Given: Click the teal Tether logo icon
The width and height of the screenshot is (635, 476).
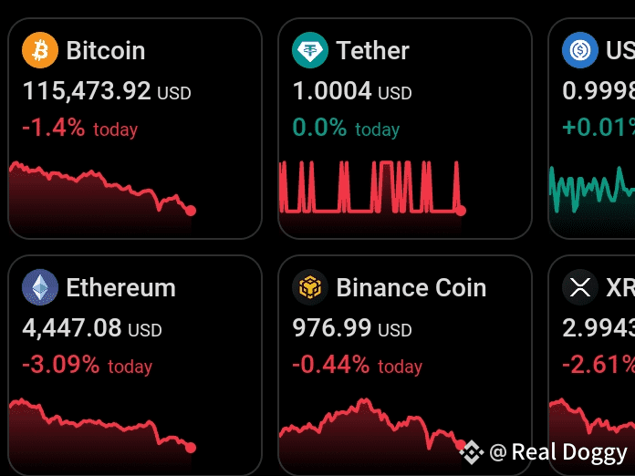Looking at the screenshot, I should click(310, 50).
